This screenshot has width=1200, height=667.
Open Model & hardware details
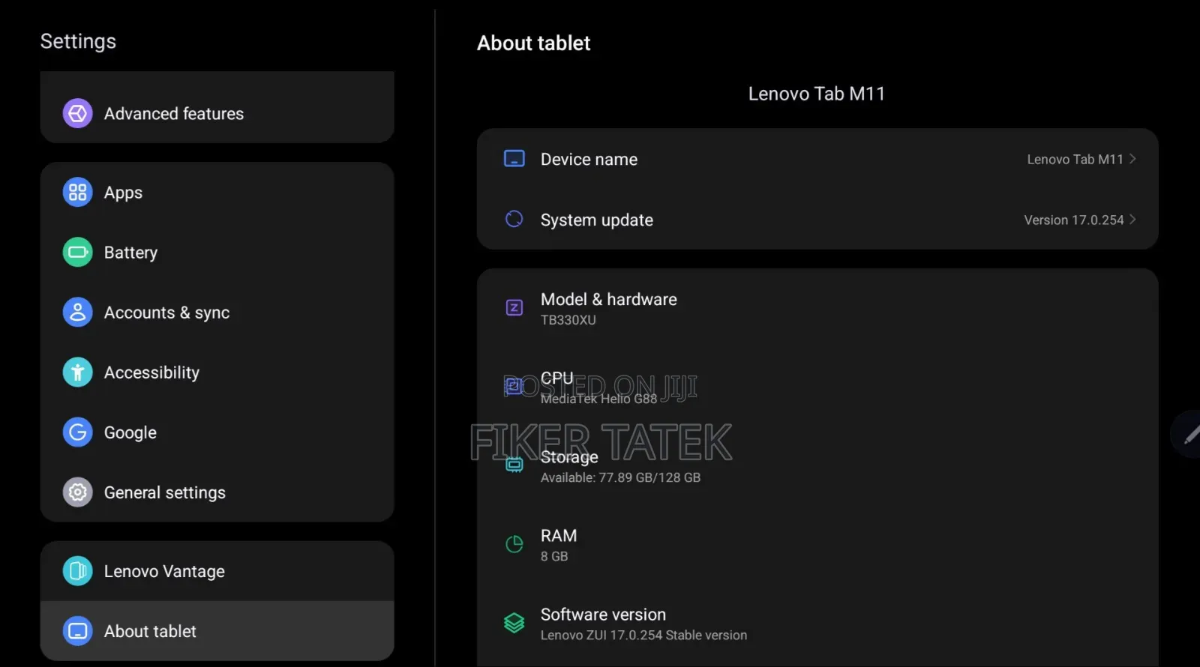point(817,308)
